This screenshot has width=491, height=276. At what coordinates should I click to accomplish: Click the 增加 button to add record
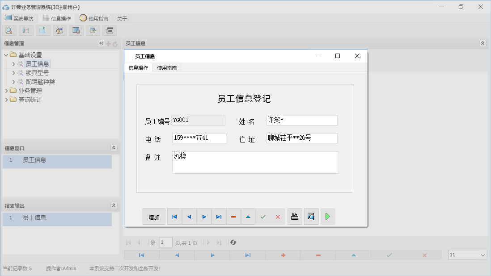[x=154, y=216]
